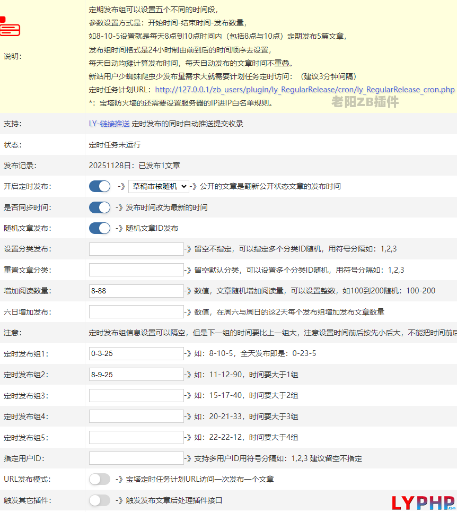
Task: Click the LYPHP logo
Action: tap(423, 502)
